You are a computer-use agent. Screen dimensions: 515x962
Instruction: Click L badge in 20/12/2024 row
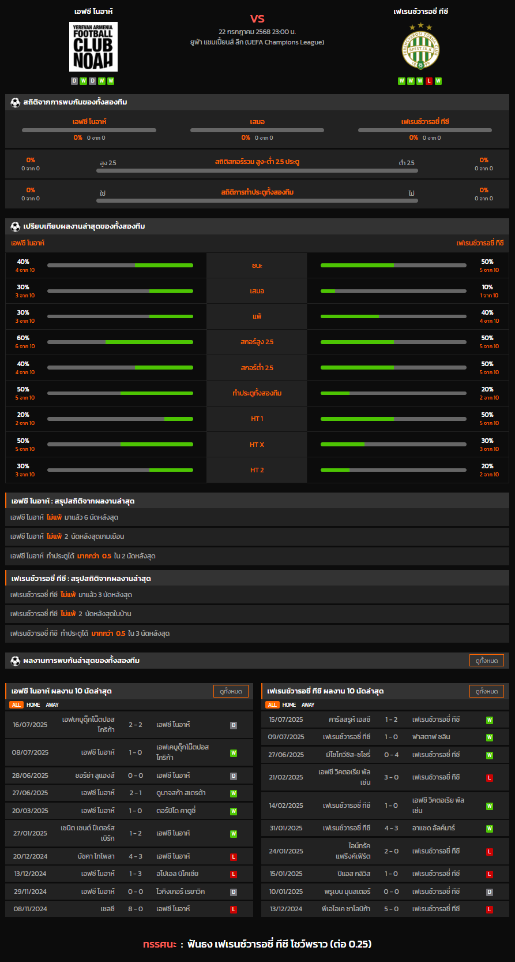(234, 857)
